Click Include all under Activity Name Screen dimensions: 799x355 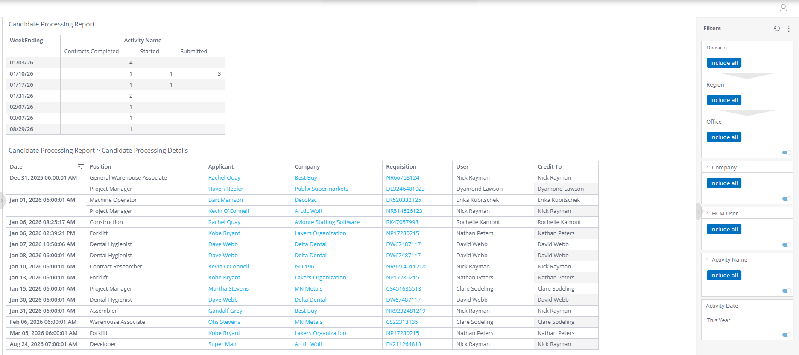tap(724, 275)
